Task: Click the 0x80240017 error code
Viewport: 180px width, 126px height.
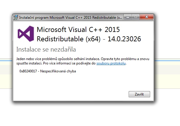Action: tap(29, 71)
